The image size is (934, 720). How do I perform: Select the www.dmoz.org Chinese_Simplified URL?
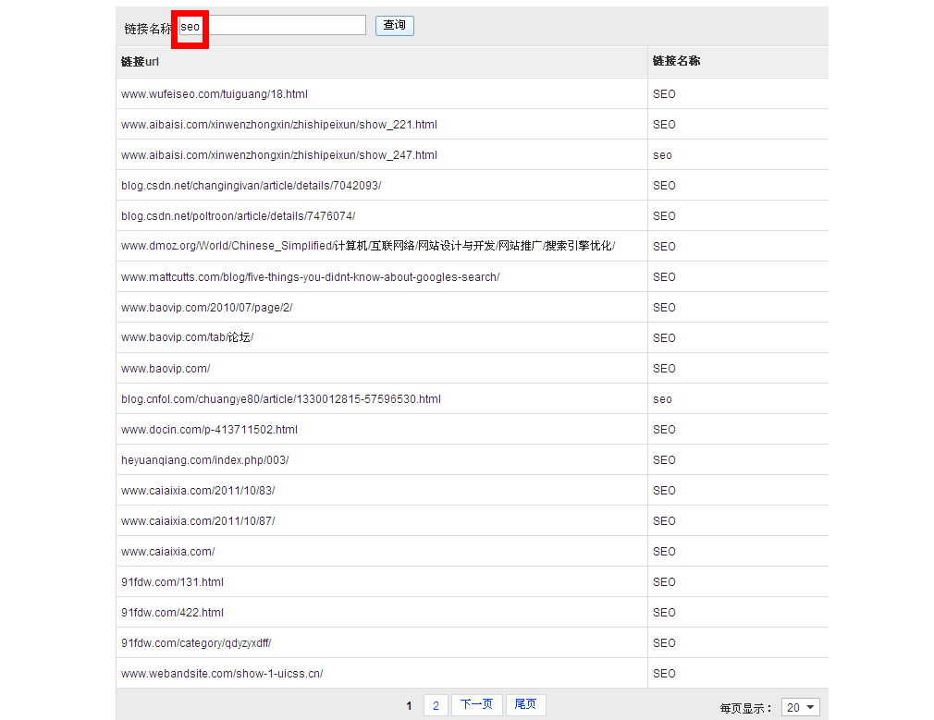coord(367,247)
